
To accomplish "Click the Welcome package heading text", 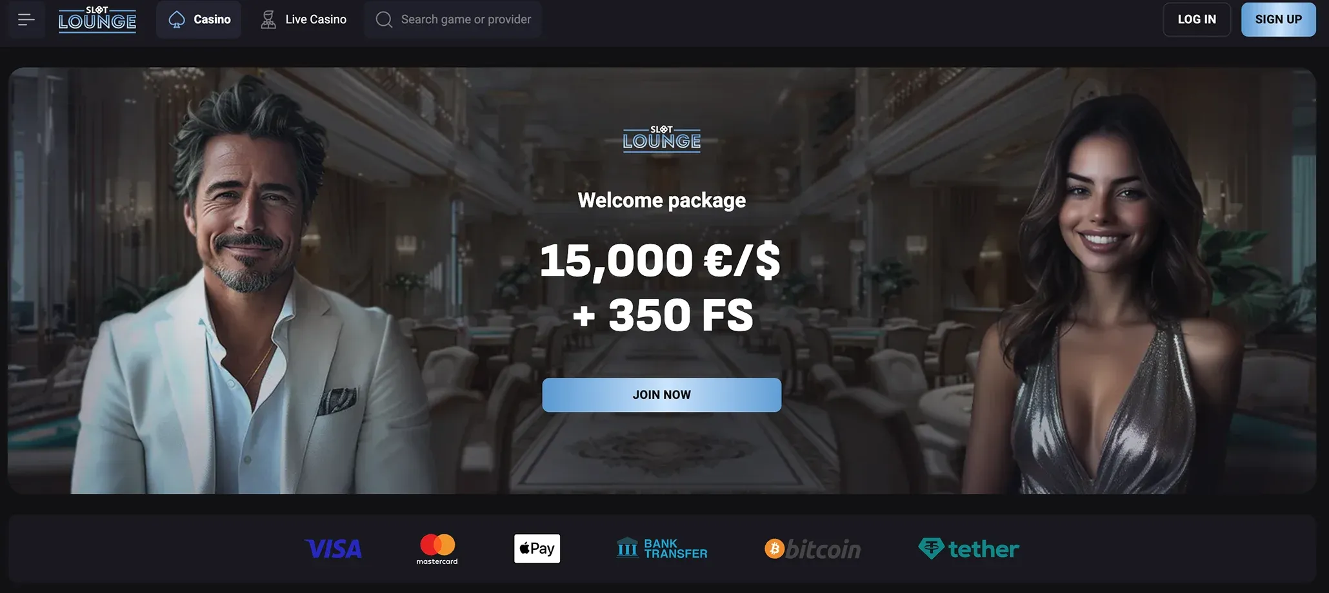I will tap(661, 200).
